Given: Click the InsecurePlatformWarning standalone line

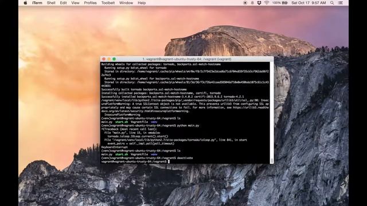Looking at the screenshot, I should pos(122,114).
